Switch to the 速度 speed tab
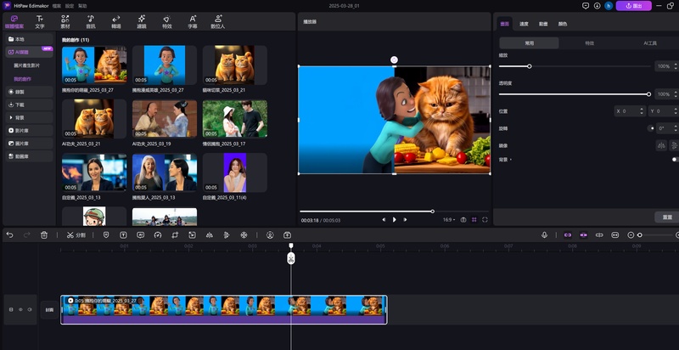 click(524, 24)
